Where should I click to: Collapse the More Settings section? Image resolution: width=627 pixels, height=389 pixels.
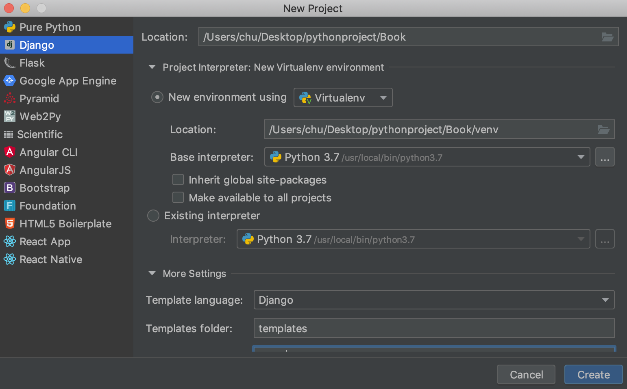coord(152,274)
